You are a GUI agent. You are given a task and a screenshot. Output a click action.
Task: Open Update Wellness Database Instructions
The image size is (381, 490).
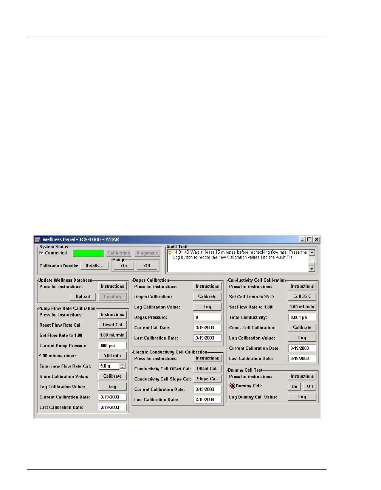pos(112,287)
